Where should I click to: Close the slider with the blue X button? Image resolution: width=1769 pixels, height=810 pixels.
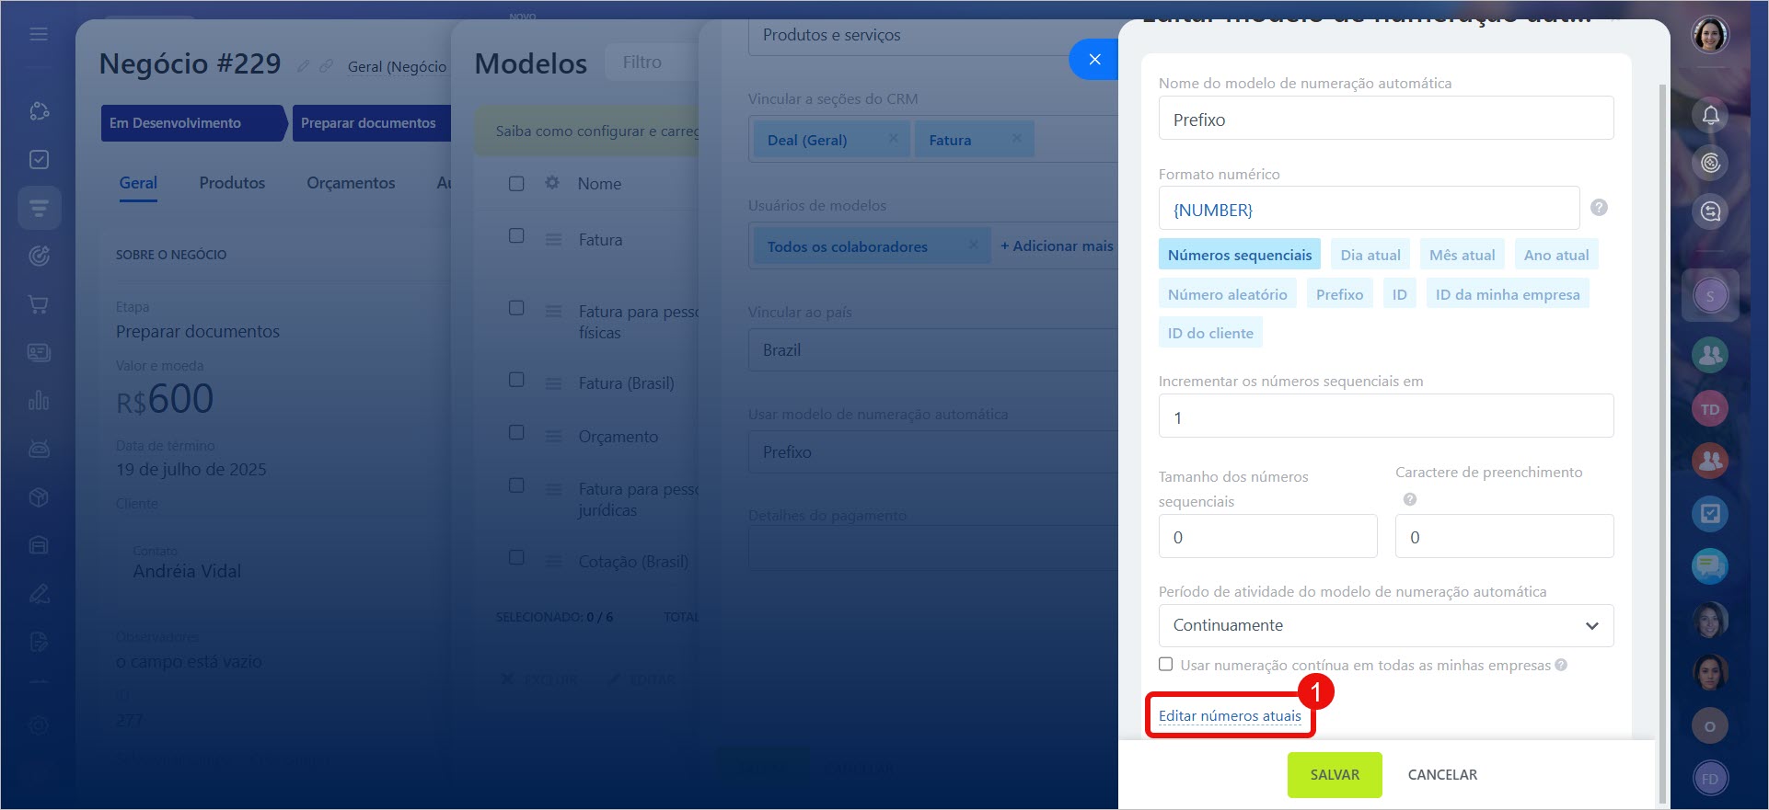click(x=1093, y=60)
